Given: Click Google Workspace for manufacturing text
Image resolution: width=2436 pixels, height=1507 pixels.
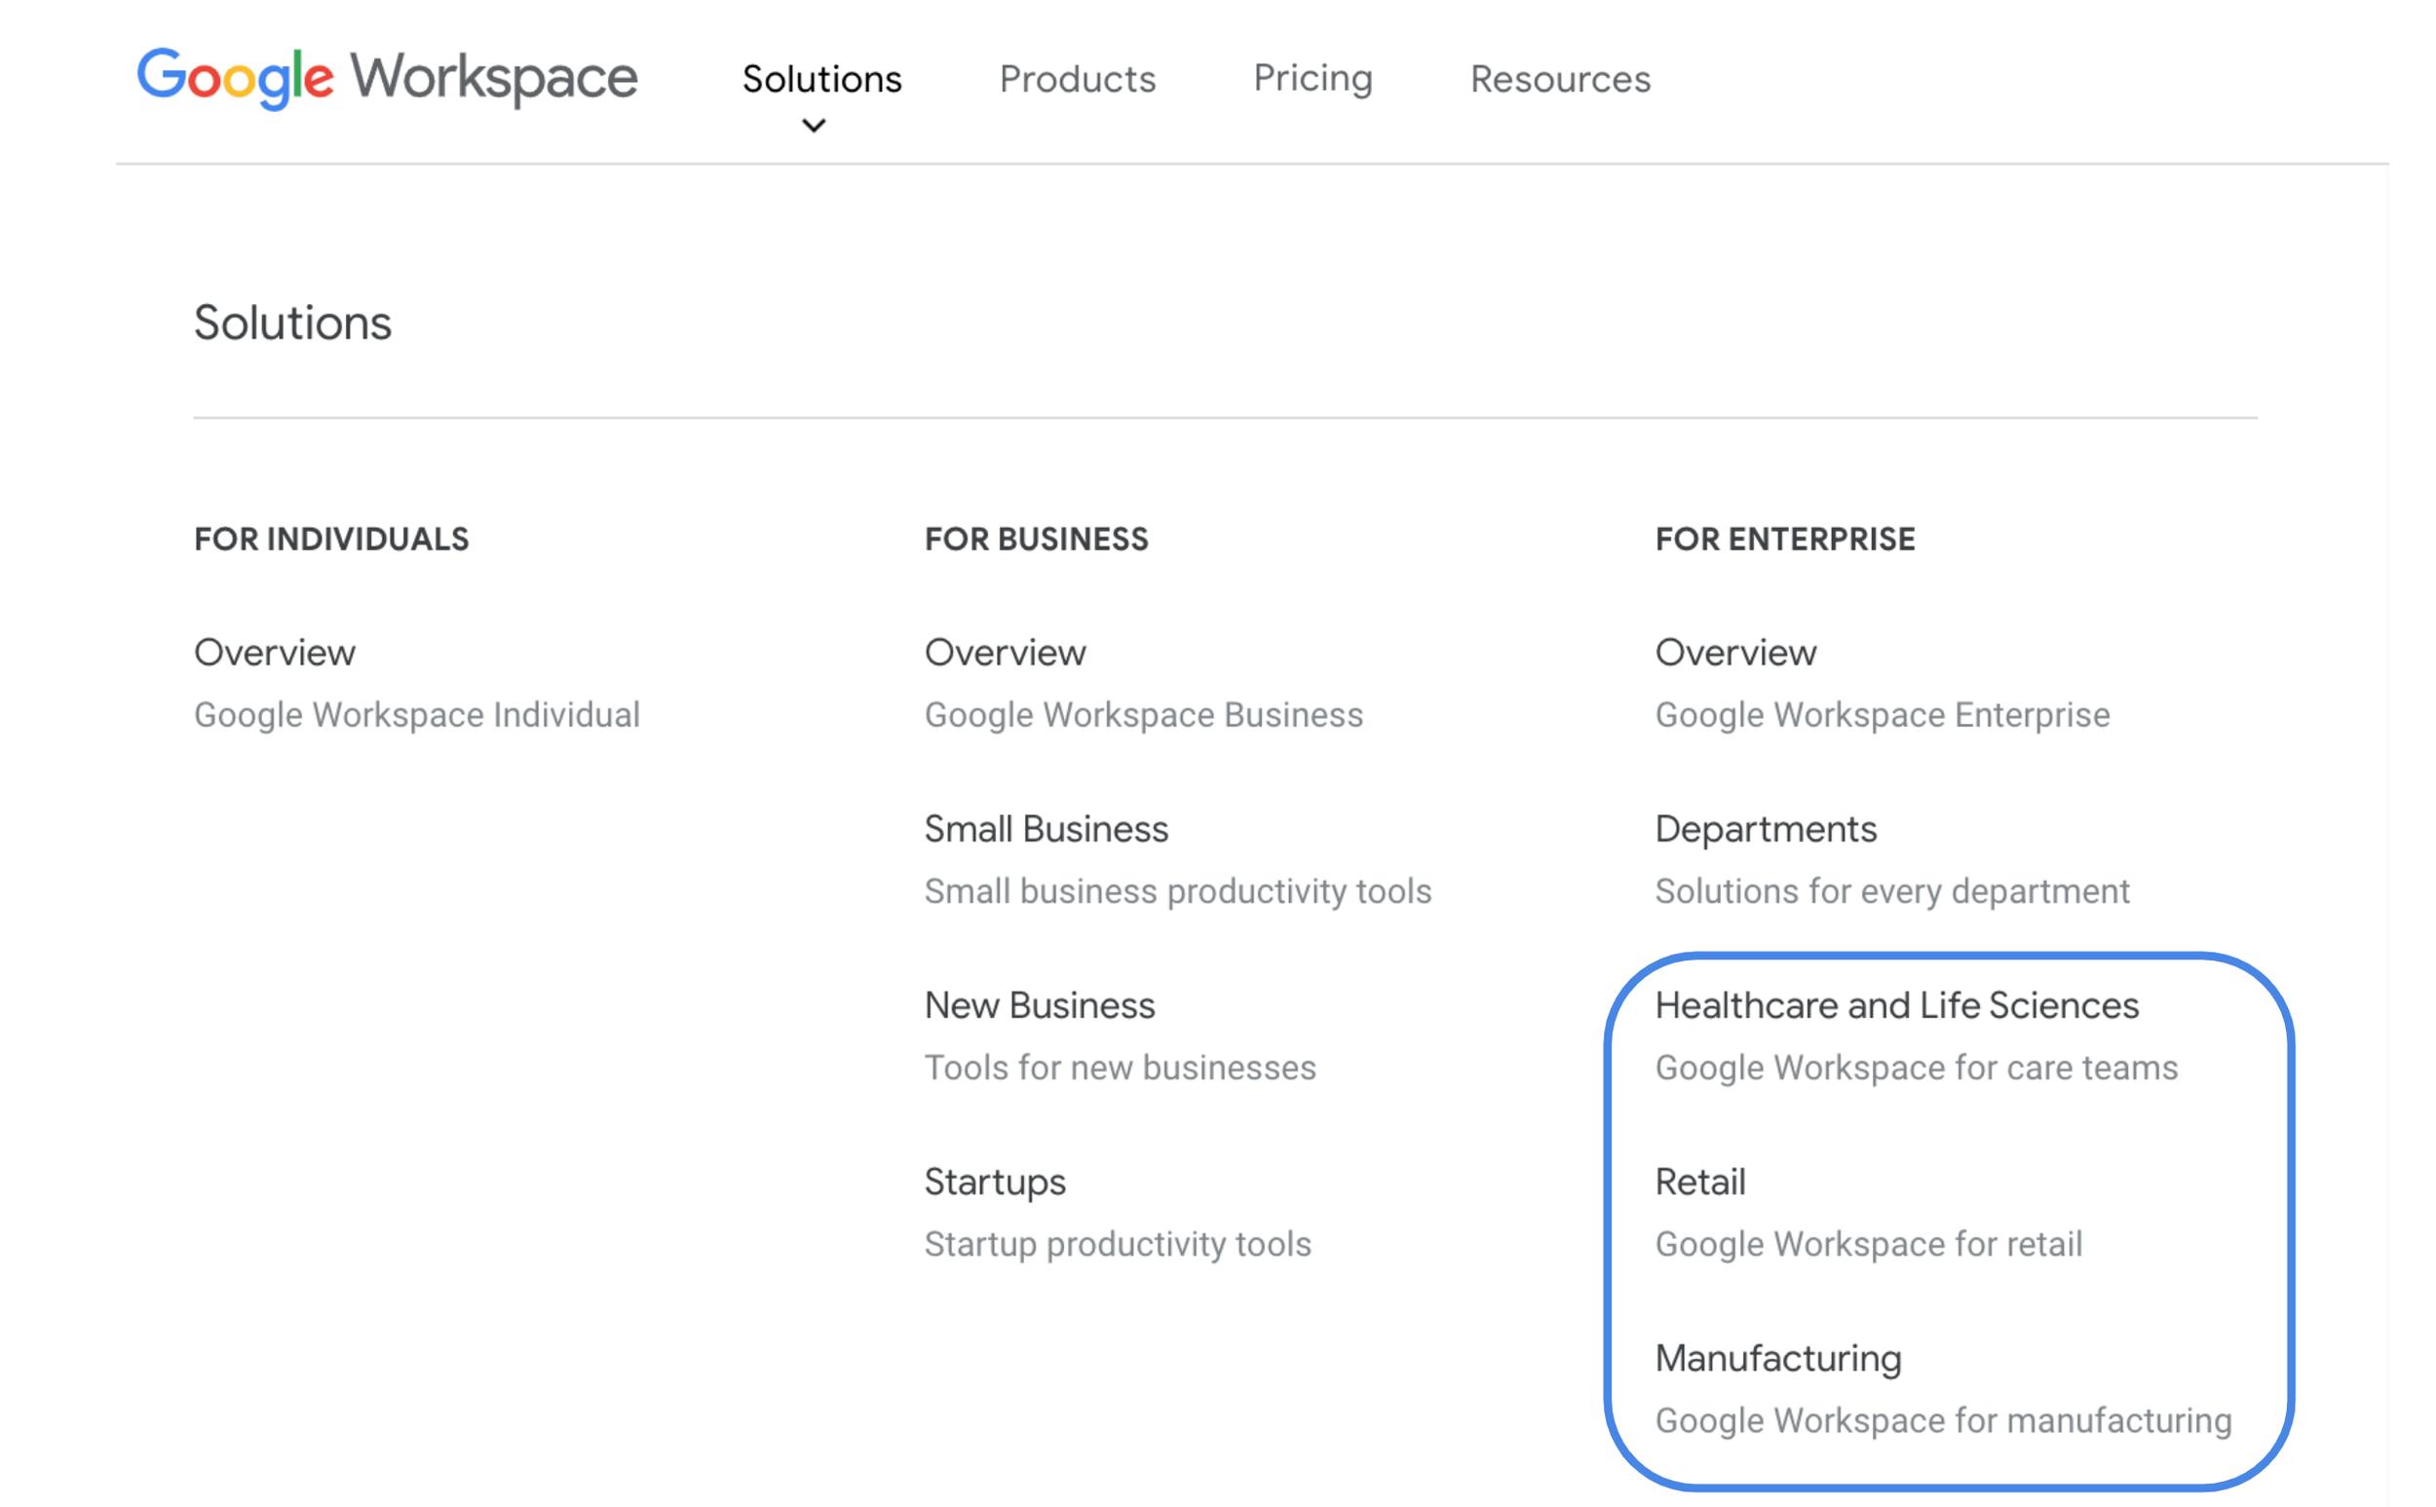Looking at the screenshot, I should click(x=1943, y=1420).
